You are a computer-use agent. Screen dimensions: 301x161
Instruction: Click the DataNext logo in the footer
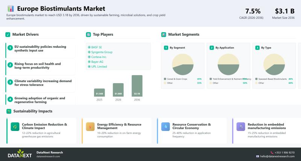pyautogui.click(x=20, y=154)
